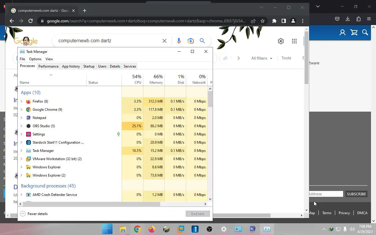Expand OBS Studio (5) process group

tap(21, 126)
